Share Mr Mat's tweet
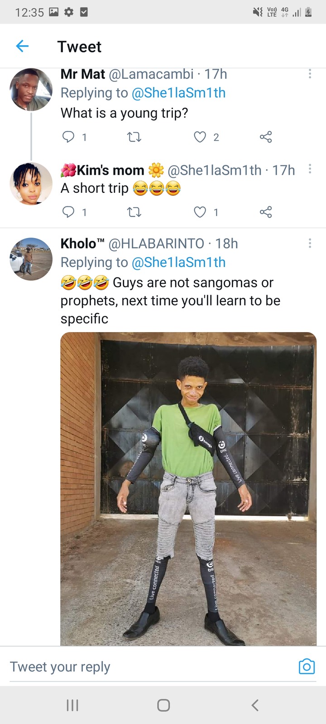Screen dimensions: 326x724 266,137
